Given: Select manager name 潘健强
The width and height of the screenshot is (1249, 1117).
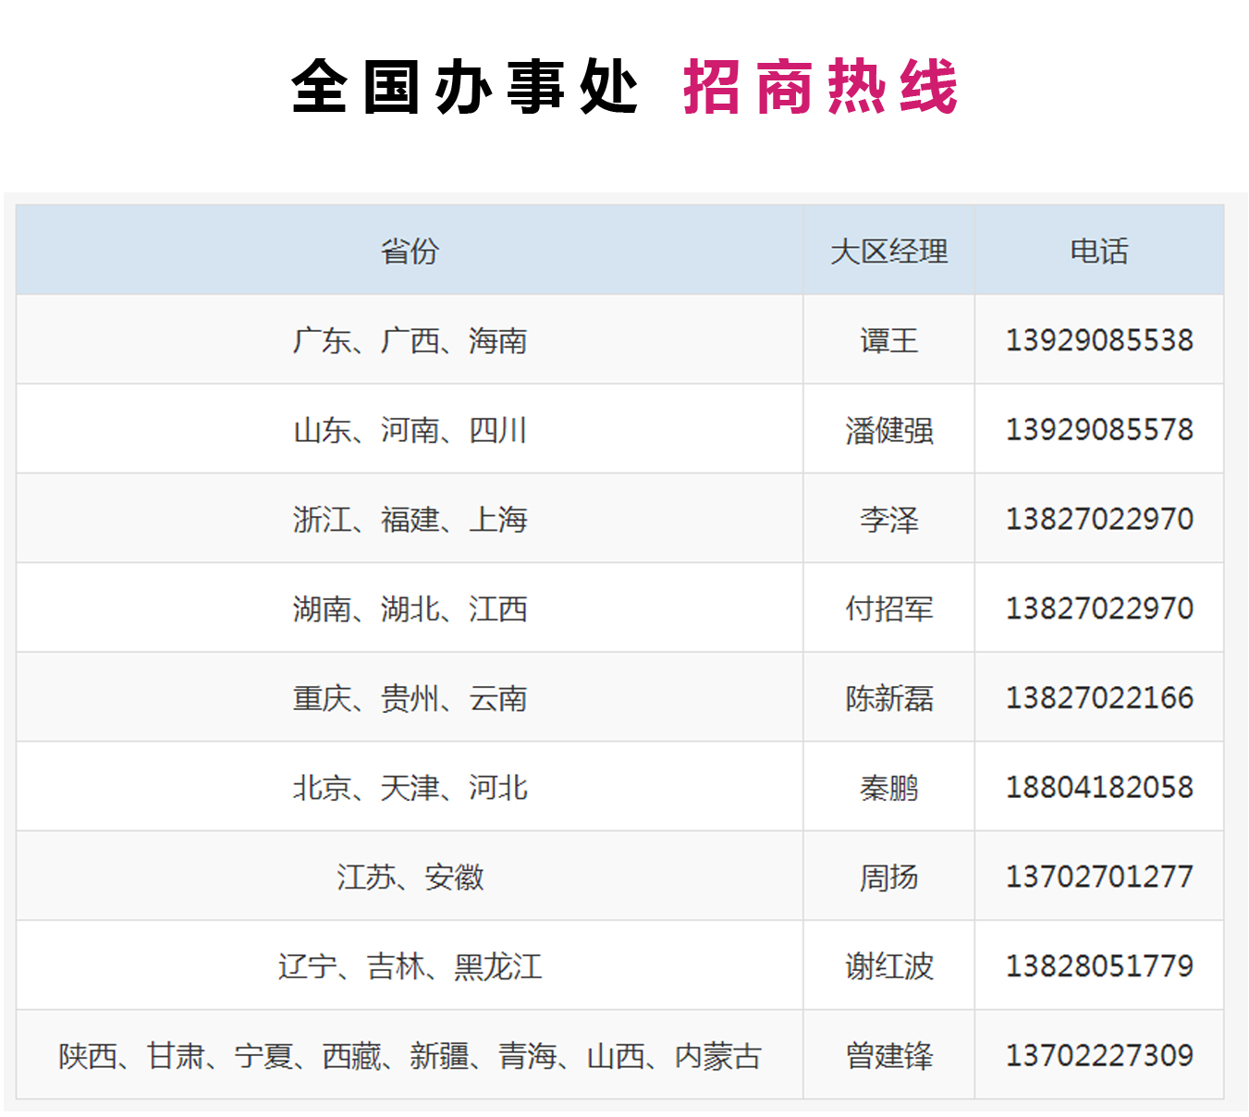Looking at the screenshot, I should 888,430.
